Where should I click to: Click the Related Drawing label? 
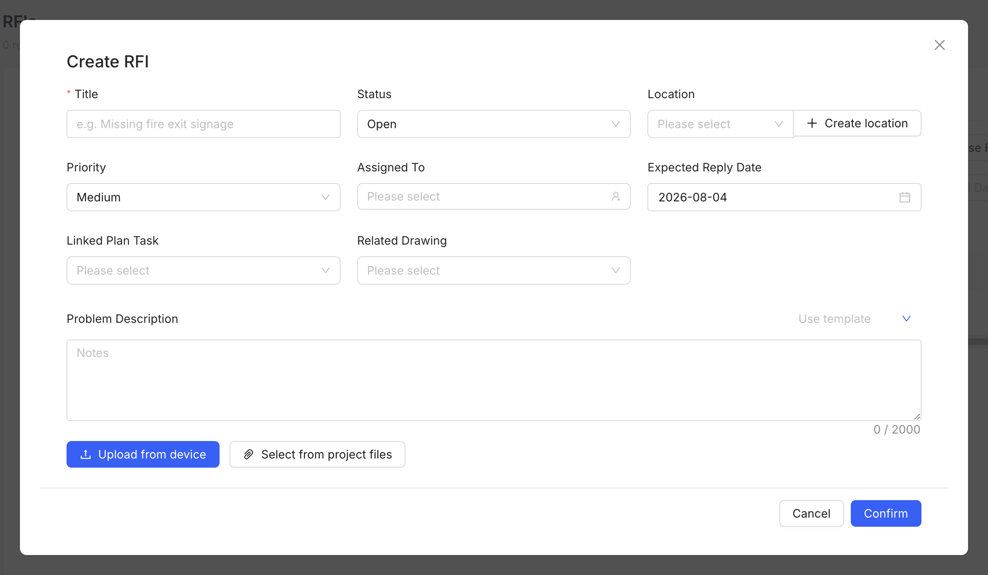[x=402, y=240]
